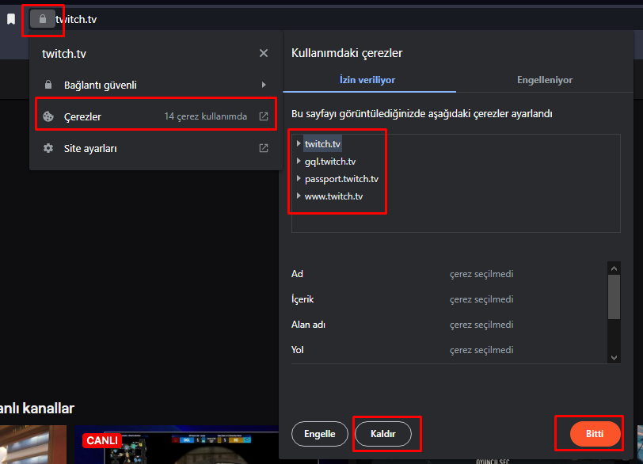Click external link icon on Site ayarları row

[264, 148]
